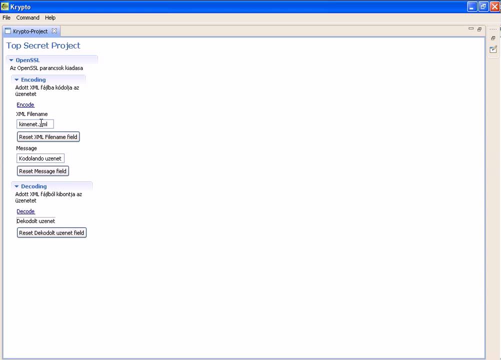Click Reset XML Filename field button
501x360 pixels.
pyautogui.click(x=48, y=136)
